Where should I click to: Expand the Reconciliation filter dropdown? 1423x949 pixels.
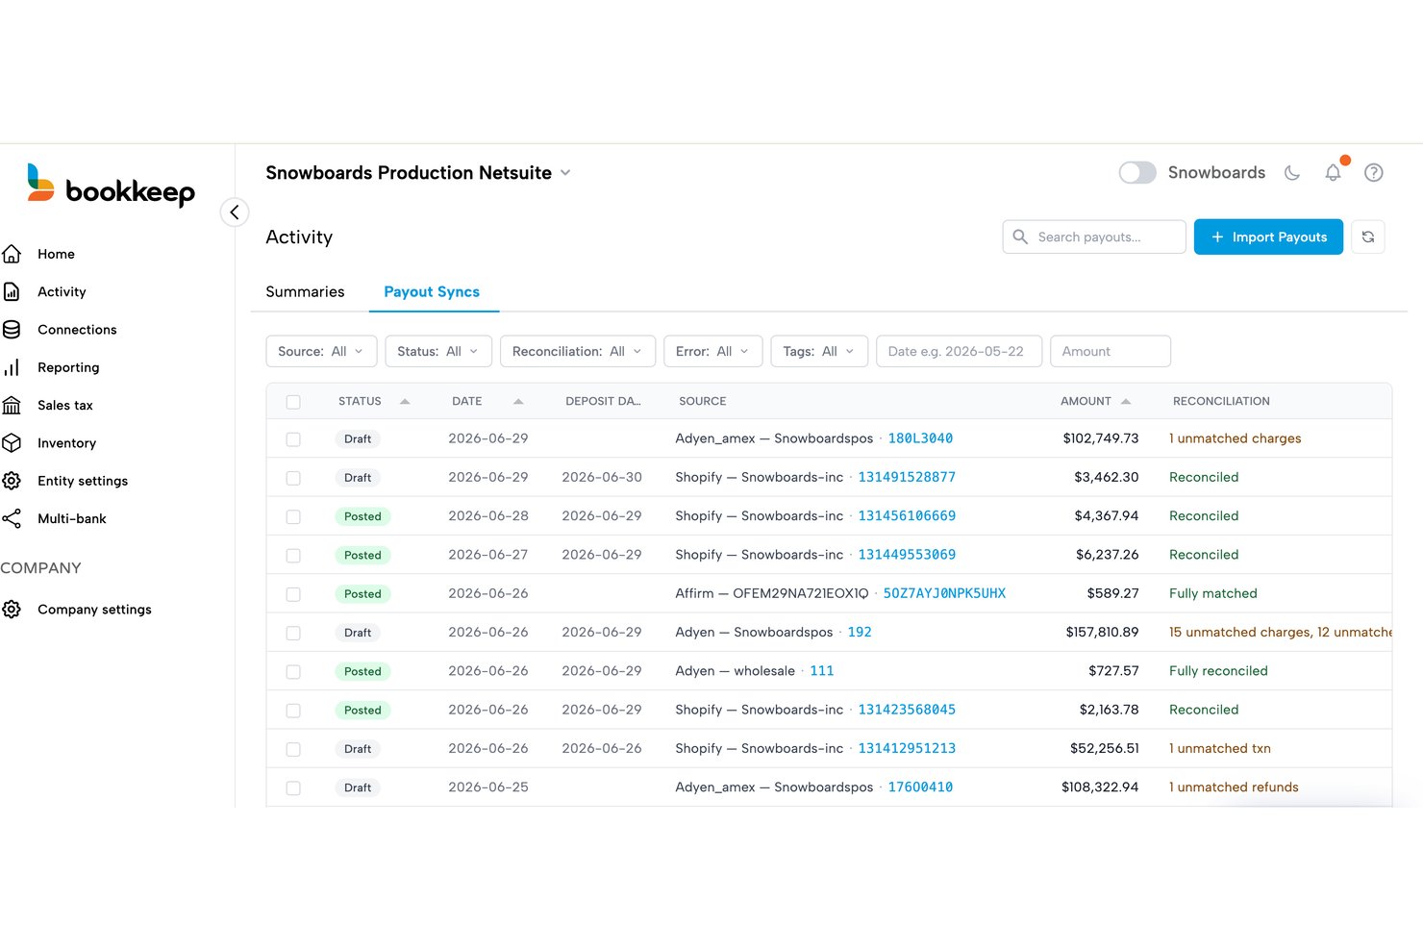coord(578,352)
